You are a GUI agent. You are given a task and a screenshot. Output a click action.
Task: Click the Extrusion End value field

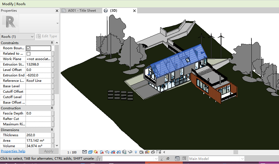38,75
